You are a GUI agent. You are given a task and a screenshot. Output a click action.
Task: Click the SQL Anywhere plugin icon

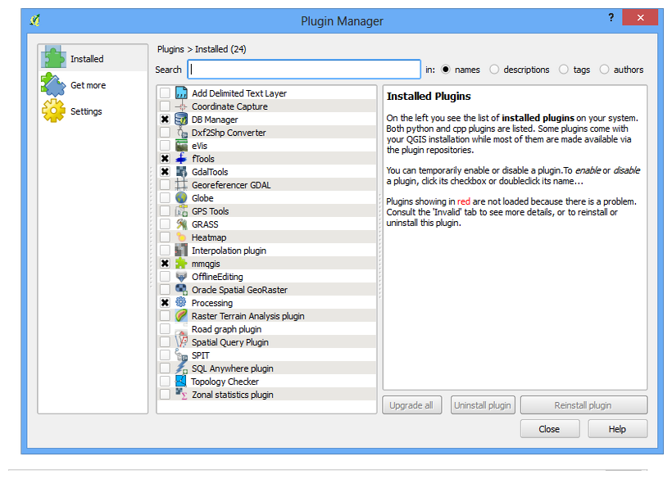[181, 368]
